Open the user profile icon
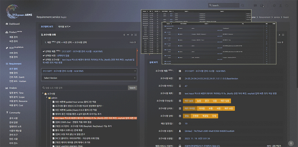The image size is (298, 147). click(x=280, y=6)
